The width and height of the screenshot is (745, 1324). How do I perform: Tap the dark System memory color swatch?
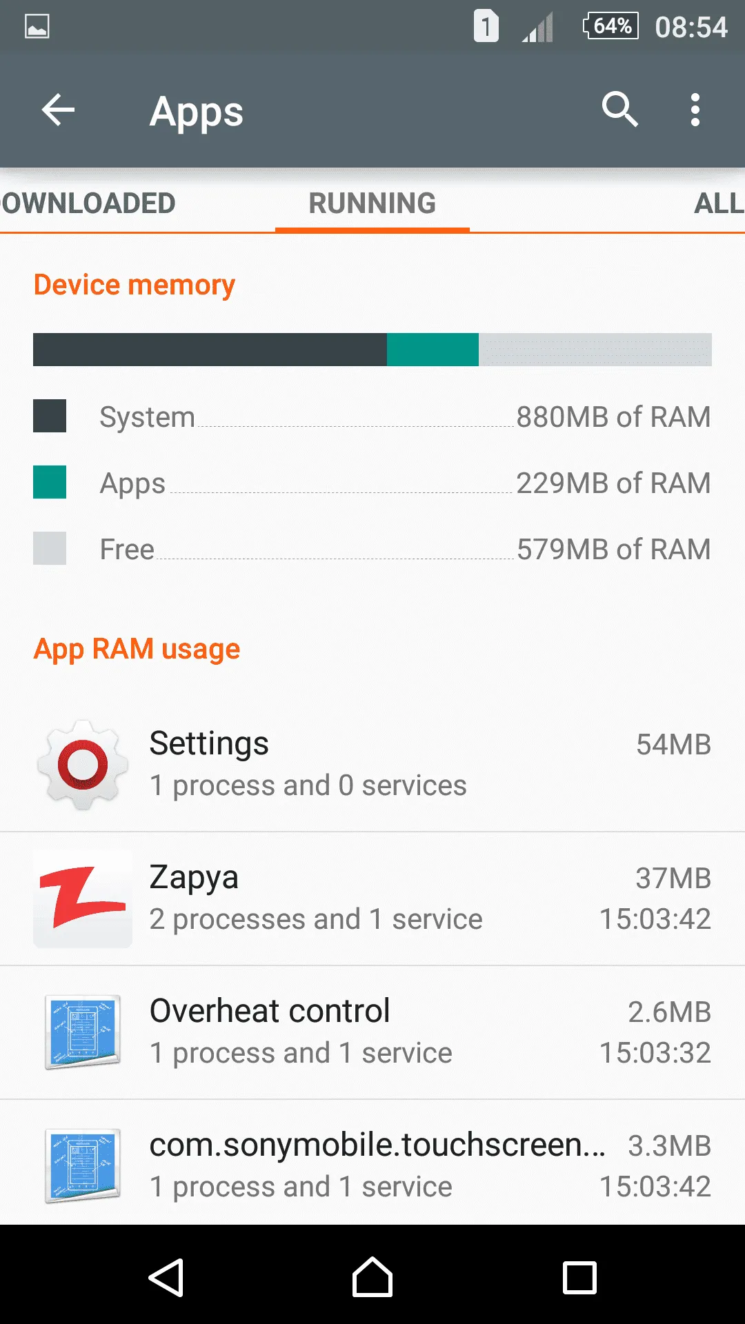point(50,416)
